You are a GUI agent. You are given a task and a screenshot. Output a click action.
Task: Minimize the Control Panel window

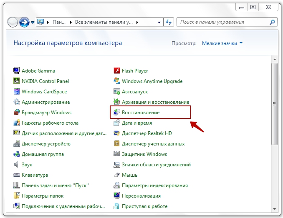[x=242, y=7]
